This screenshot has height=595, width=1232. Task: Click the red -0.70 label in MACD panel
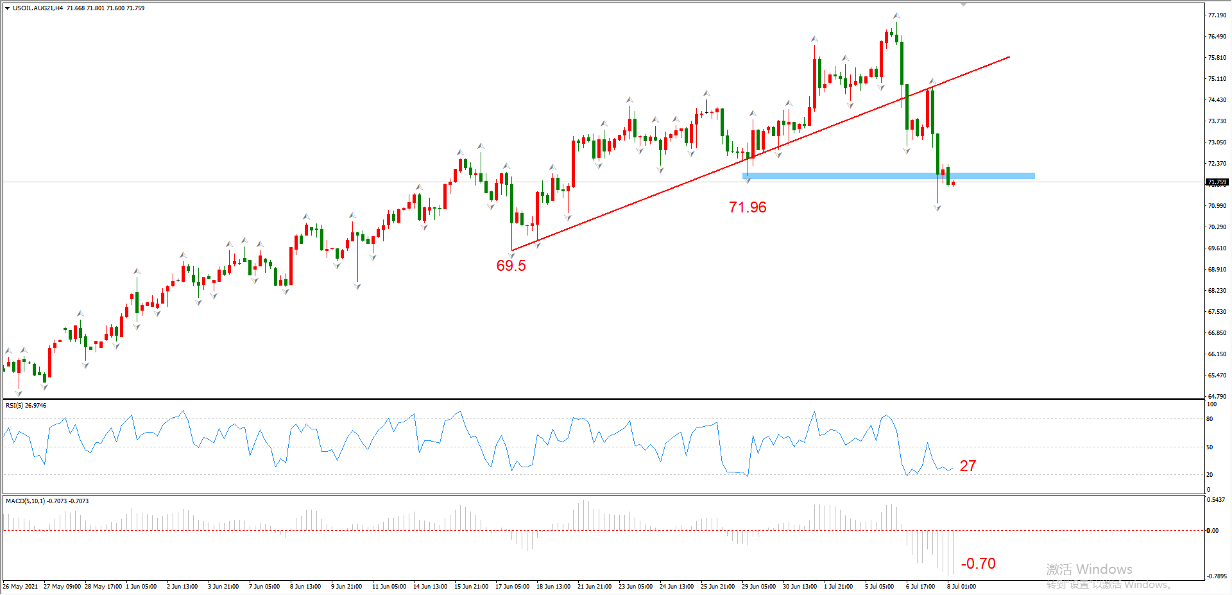click(x=978, y=564)
